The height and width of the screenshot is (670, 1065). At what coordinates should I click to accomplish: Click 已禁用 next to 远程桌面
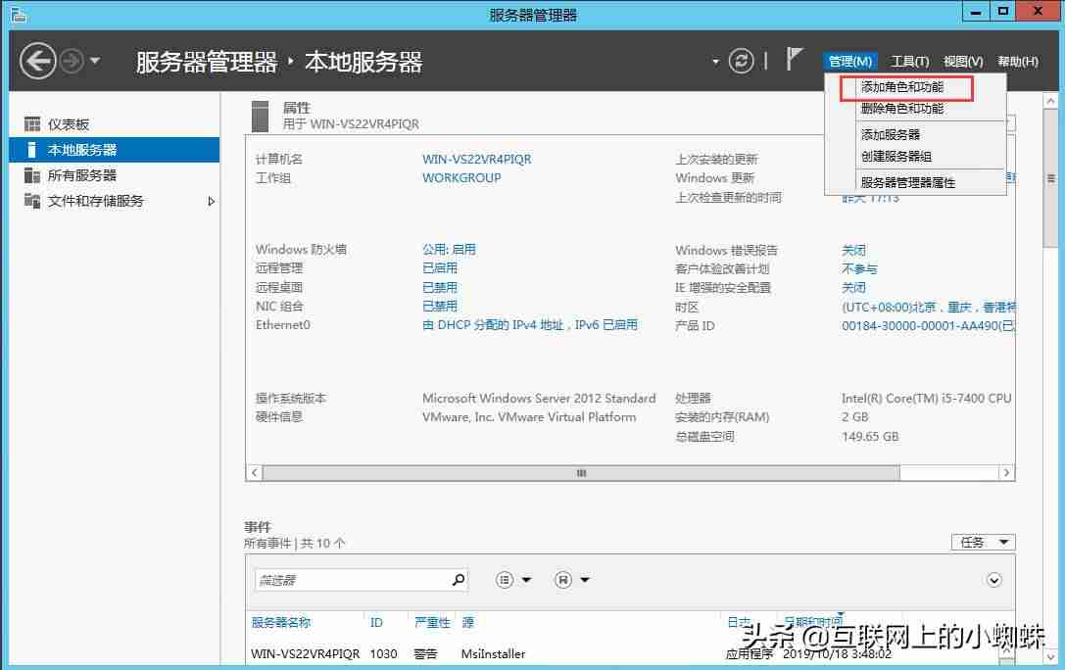click(x=440, y=287)
